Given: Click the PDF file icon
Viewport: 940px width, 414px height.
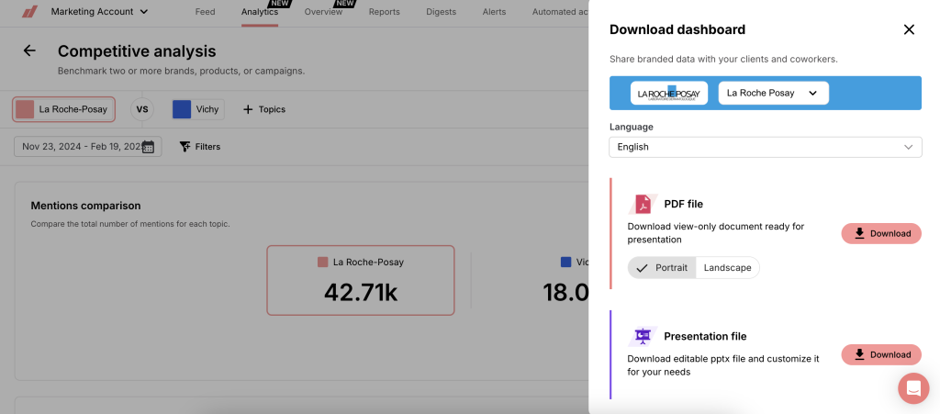Looking at the screenshot, I should [x=643, y=204].
